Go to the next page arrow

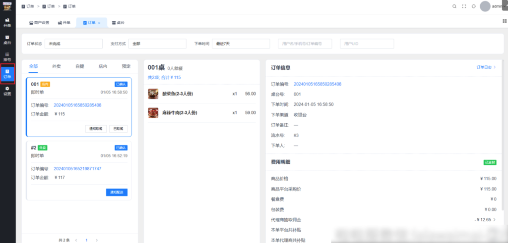point(97,240)
